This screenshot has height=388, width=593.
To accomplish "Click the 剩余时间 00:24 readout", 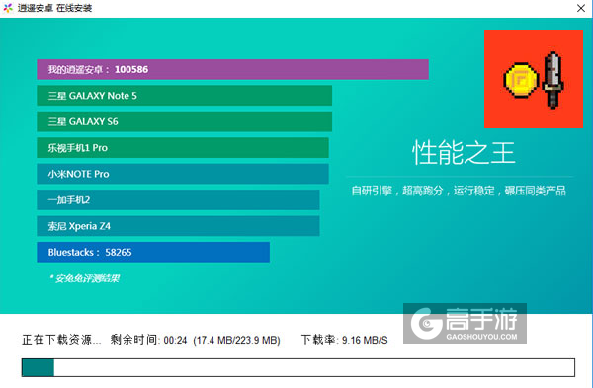I will pyautogui.click(x=148, y=340).
